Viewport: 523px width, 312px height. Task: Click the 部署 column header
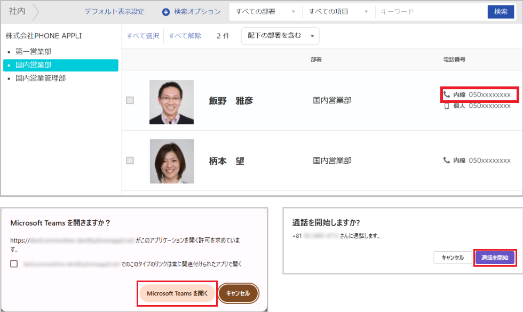pos(316,60)
